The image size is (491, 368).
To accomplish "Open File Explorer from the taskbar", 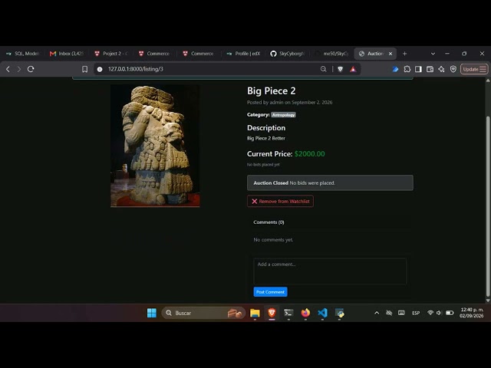I will (255, 313).
